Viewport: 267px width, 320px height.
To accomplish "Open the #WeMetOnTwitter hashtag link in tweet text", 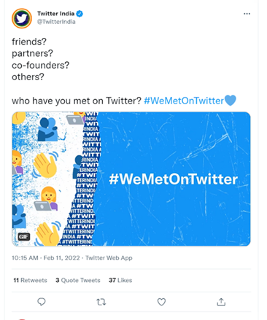I will (x=184, y=101).
